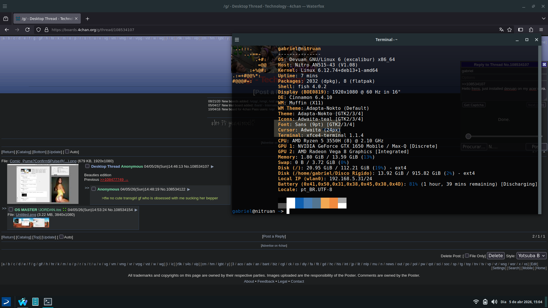Open the Yotsuba B style dropdown
548x308 pixels.
tap(531, 256)
